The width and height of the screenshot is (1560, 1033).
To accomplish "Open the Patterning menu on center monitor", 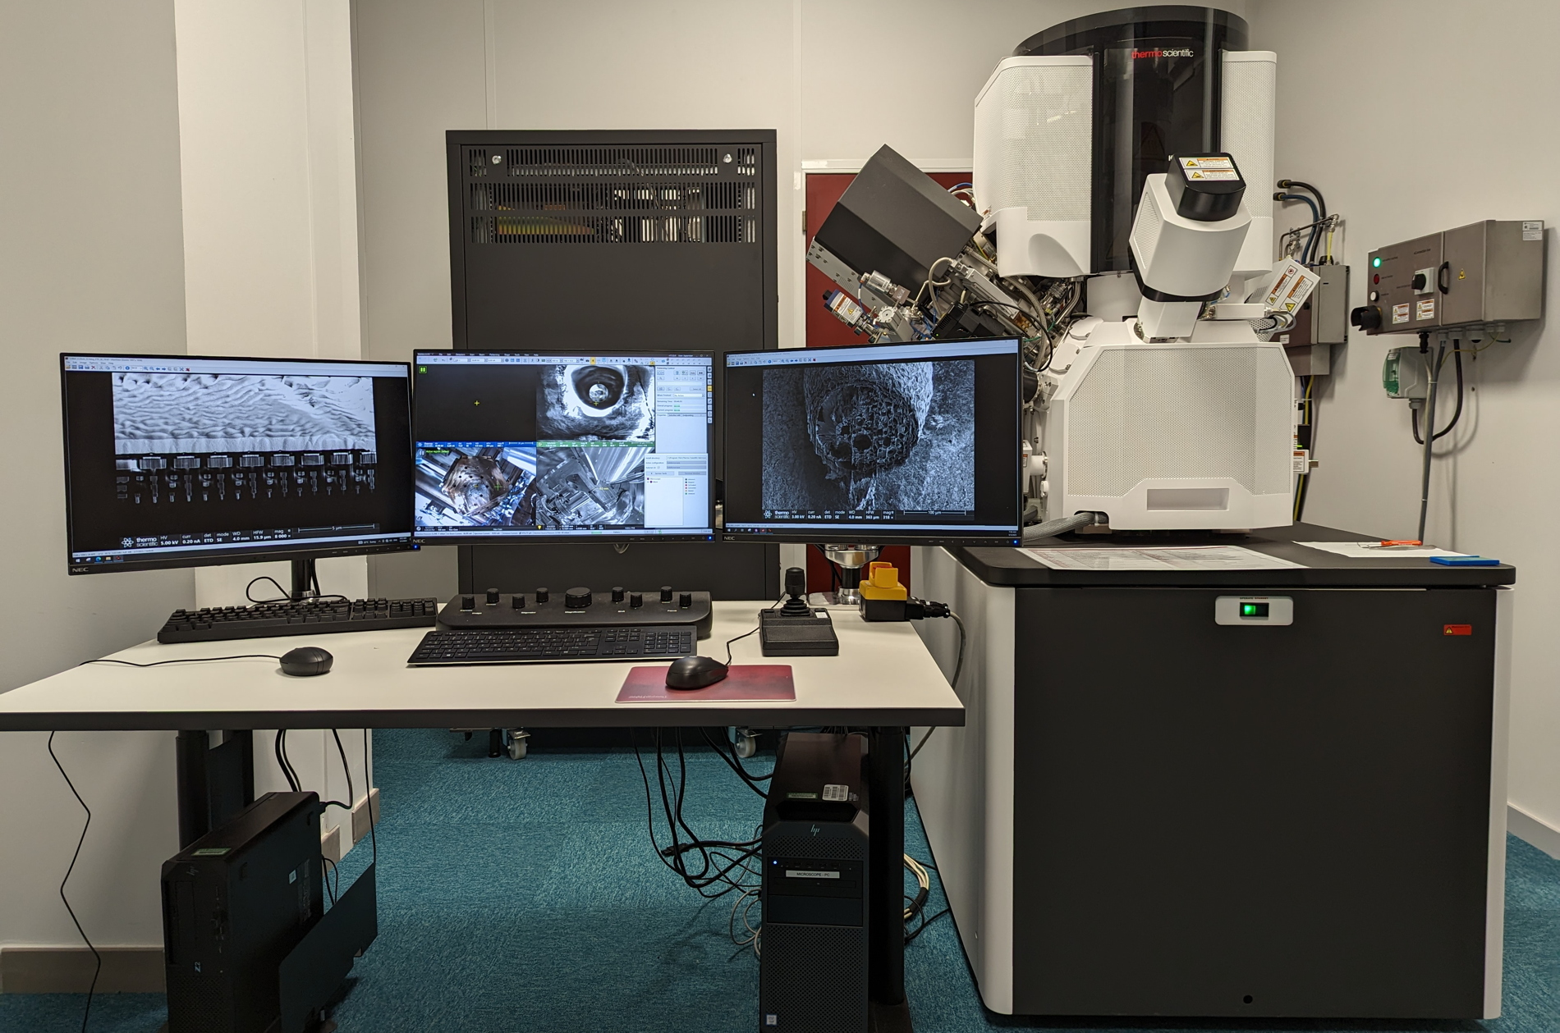I will 494,354.
